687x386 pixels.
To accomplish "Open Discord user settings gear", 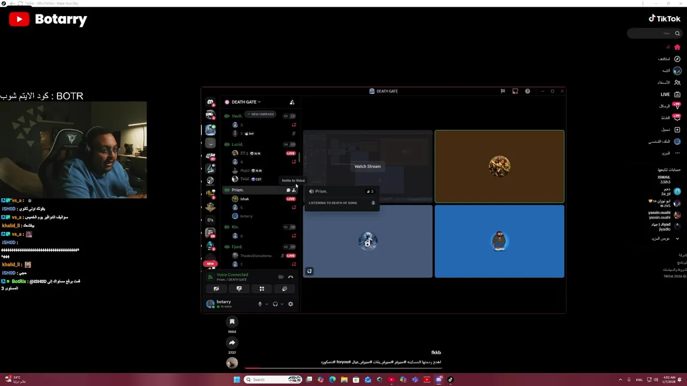I will (x=291, y=304).
